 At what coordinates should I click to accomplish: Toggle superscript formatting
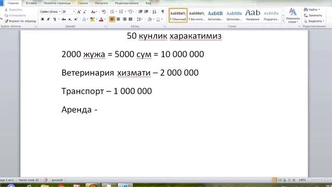[76, 19]
